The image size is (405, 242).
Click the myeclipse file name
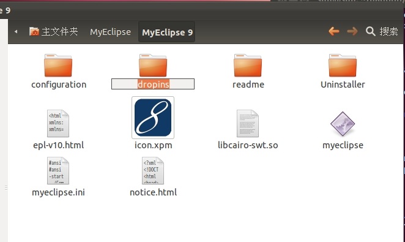343,145
